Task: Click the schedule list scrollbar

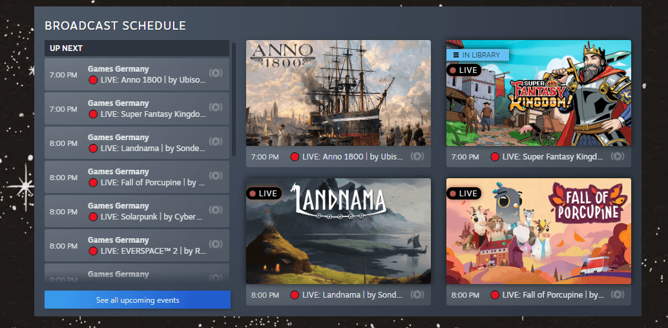Action: (x=233, y=99)
